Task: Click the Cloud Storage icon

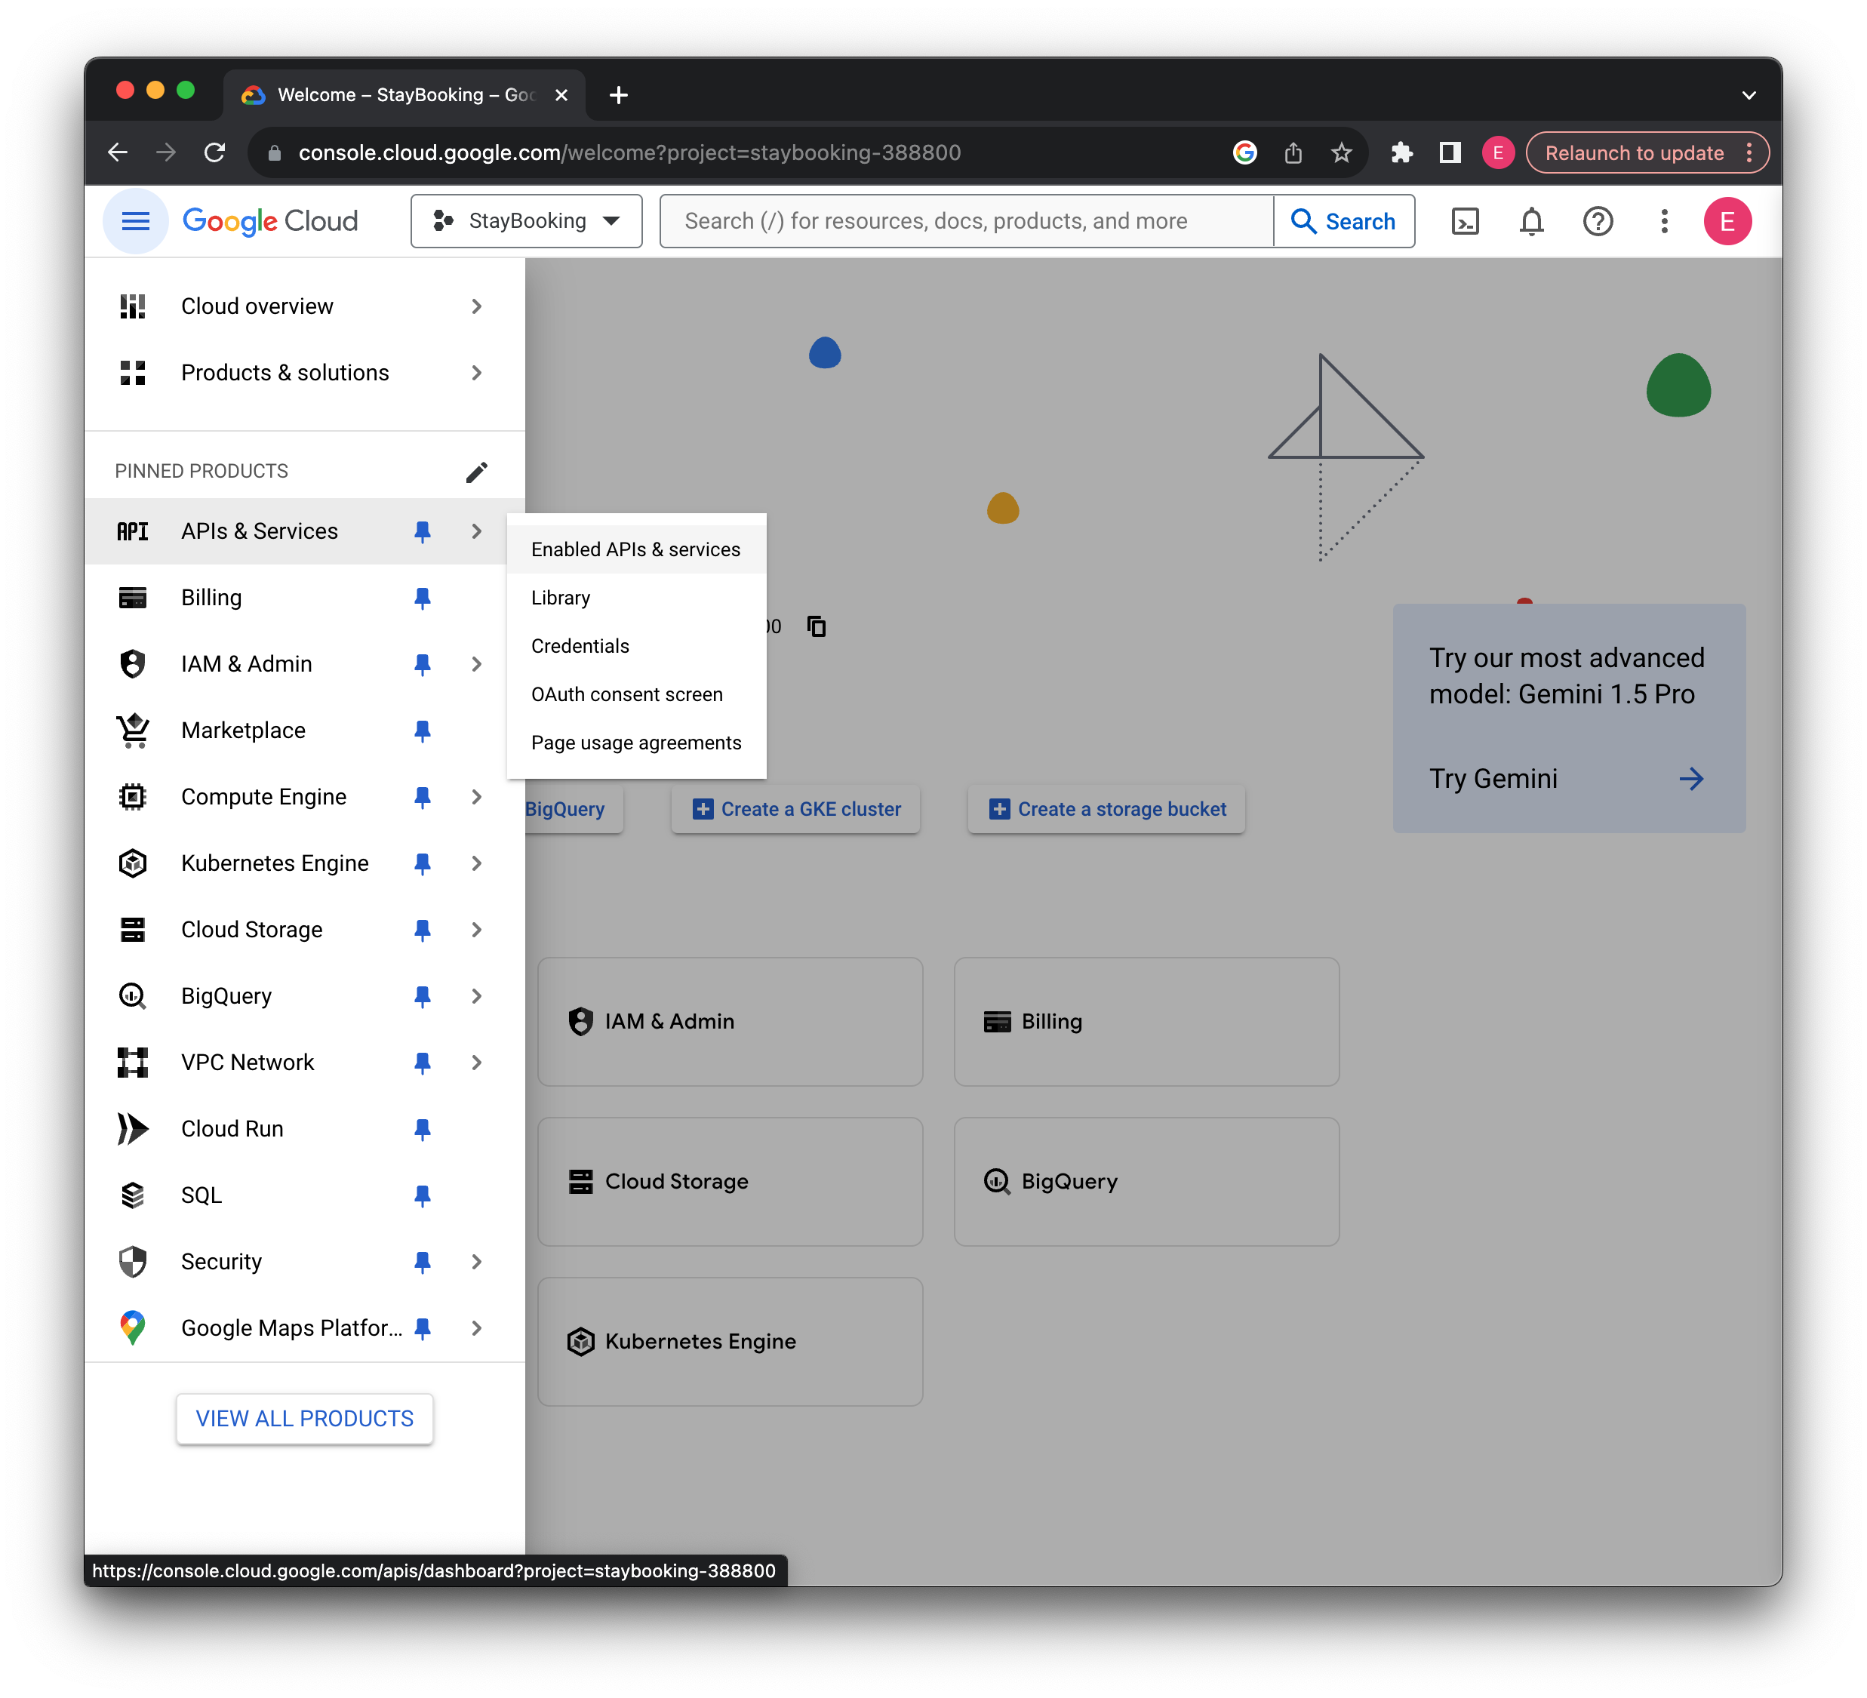Action: [x=134, y=929]
